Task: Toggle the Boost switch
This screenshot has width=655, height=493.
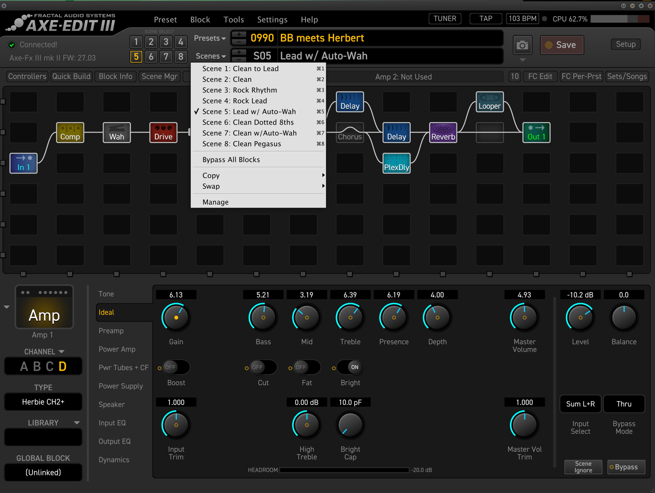Action: pyautogui.click(x=176, y=367)
